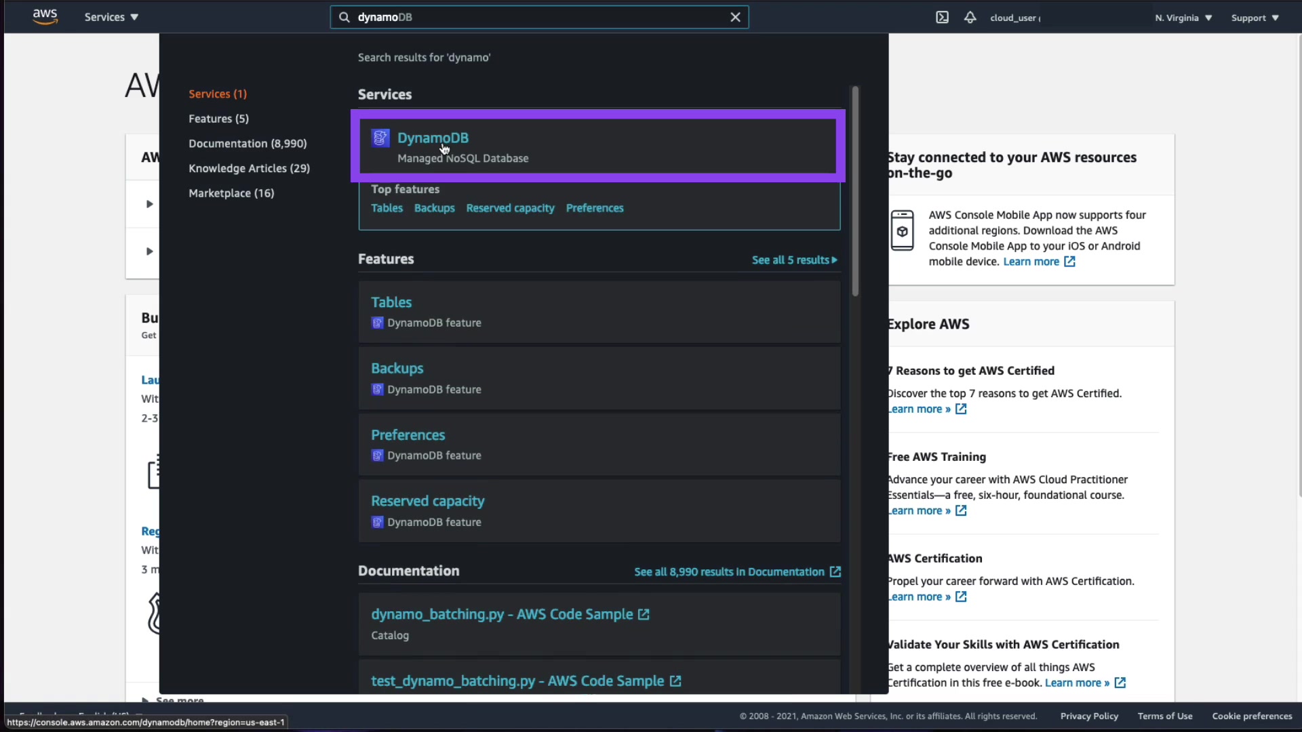The image size is (1302, 732).
Task: Open the Support dropdown menu
Action: [x=1255, y=18]
